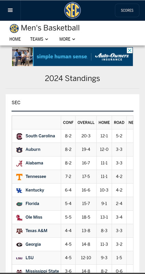Open the Texas A&M team link
145x274 pixels.
[x=37, y=231]
